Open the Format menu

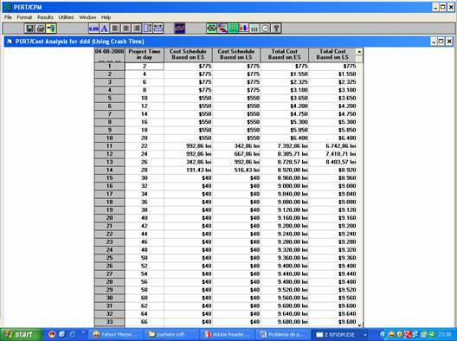coord(24,17)
